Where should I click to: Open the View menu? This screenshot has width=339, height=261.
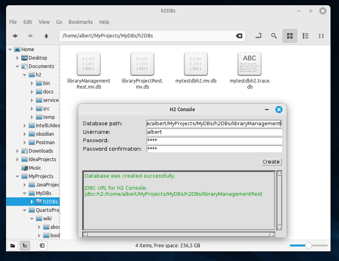click(44, 22)
